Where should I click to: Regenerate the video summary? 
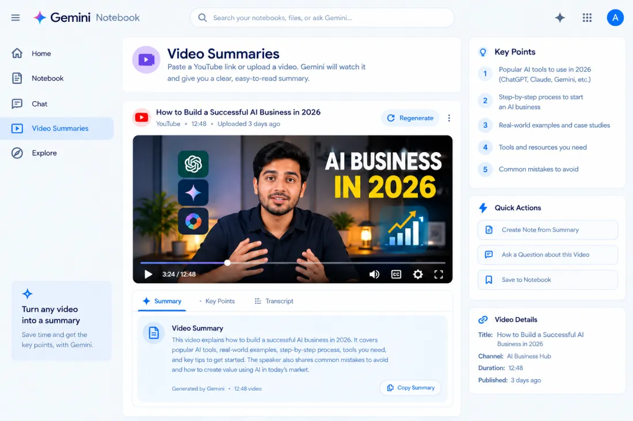[x=410, y=118]
